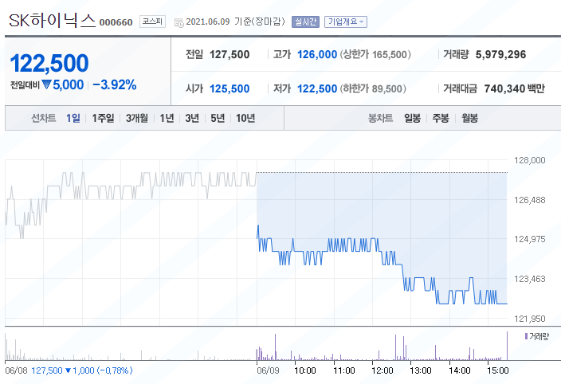
Task: Select the 1일 line chart tab
Action: 73,118
